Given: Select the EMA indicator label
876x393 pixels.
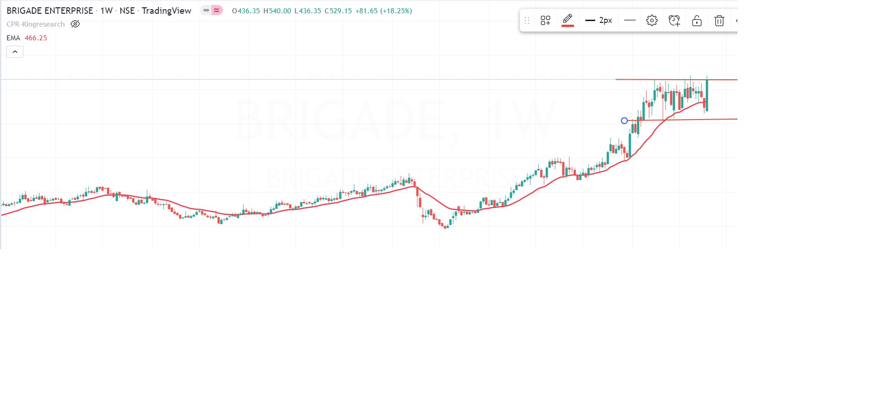Looking at the screenshot, I should [x=13, y=38].
